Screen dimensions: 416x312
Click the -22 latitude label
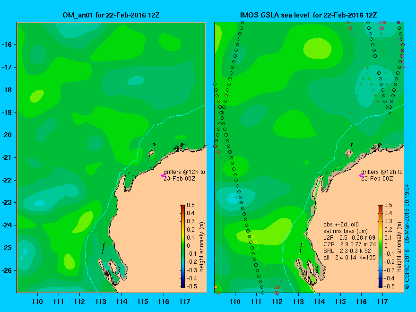[x=8, y=180]
